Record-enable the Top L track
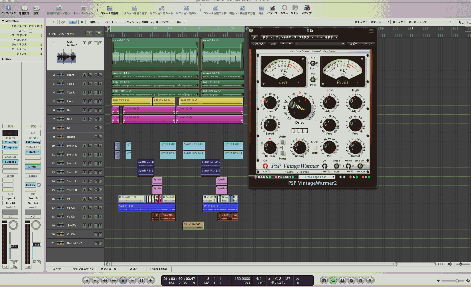 (90, 83)
